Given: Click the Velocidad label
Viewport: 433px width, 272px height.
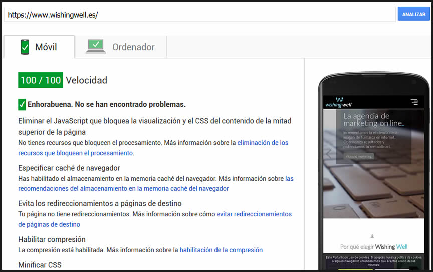Looking at the screenshot, I should pos(86,80).
